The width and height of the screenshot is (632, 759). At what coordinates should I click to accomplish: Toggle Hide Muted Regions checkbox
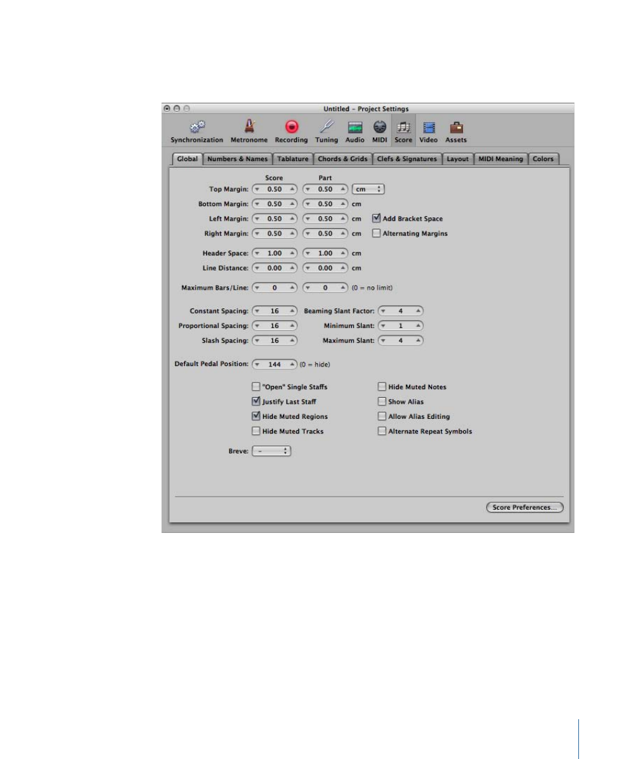pos(256,416)
